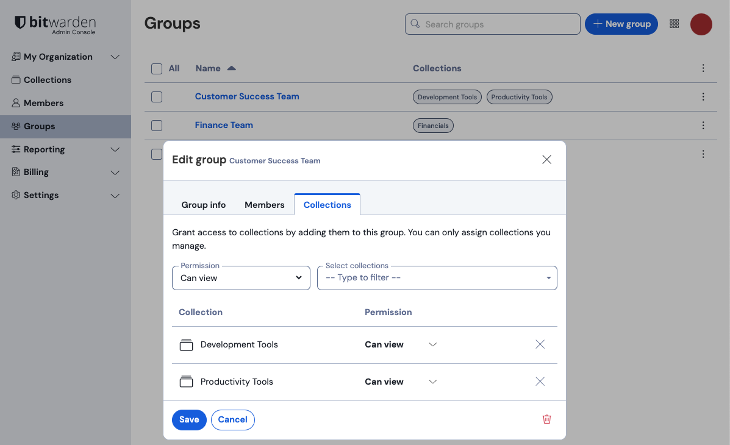Image resolution: width=730 pixels, height=445 pixels.
Task: Expand the Select collections filter dropdown
Action: coord(437,277)
